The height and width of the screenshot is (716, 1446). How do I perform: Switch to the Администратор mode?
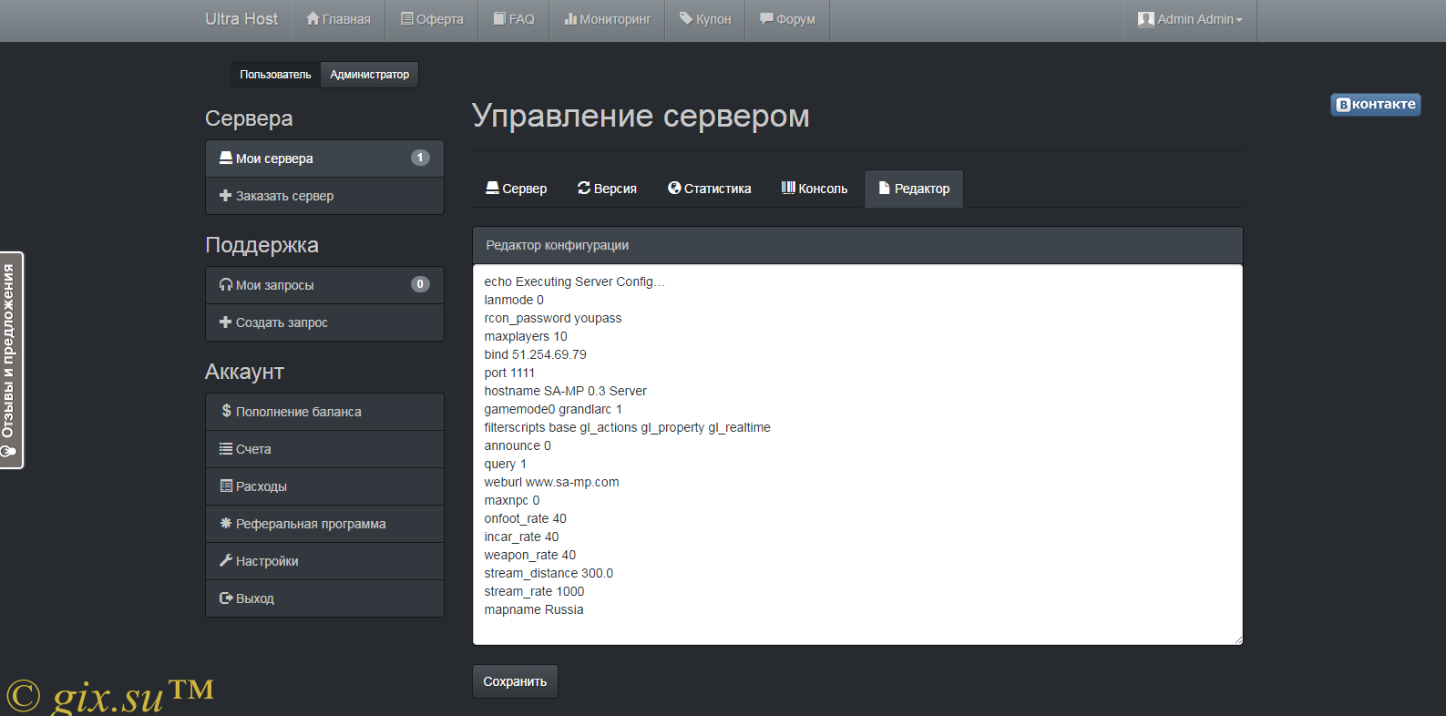pyautogui.click(x=369, y=75)
